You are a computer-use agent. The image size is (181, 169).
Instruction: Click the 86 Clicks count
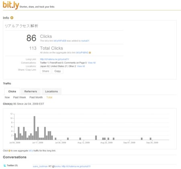[x=31, y=38]
